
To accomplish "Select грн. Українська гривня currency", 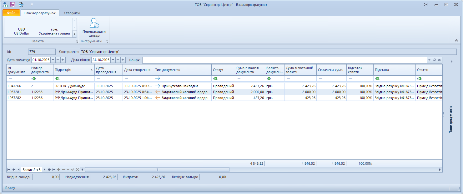I will 54,31.
